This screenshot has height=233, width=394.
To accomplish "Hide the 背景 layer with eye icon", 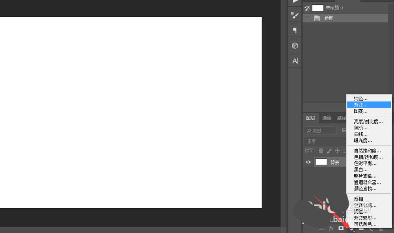I will [308, 162].
